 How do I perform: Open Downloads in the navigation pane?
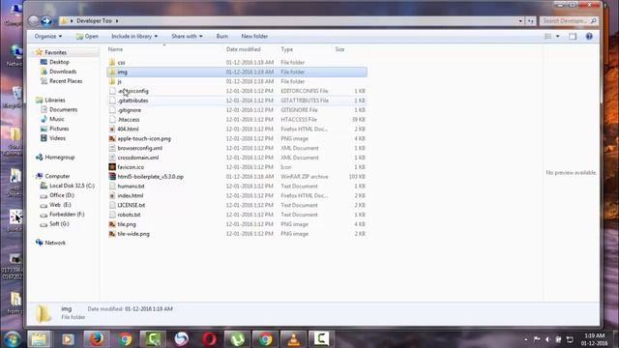point(63,72)
